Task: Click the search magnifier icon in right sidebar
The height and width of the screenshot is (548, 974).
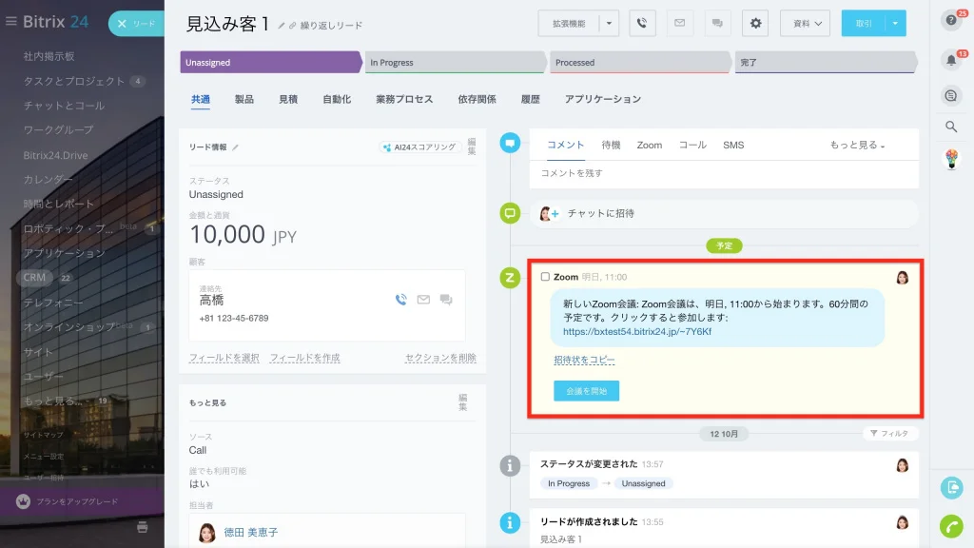Action: (x=951, y=127)
